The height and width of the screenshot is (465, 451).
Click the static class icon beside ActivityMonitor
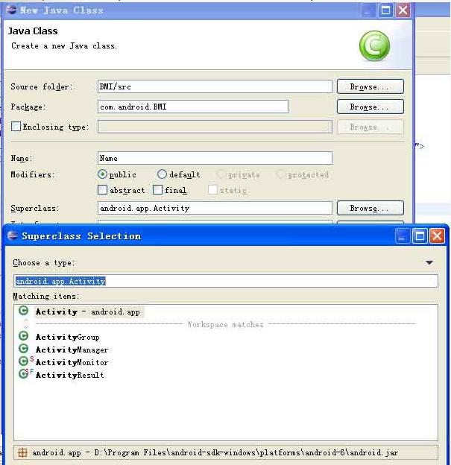click(25, 361)
